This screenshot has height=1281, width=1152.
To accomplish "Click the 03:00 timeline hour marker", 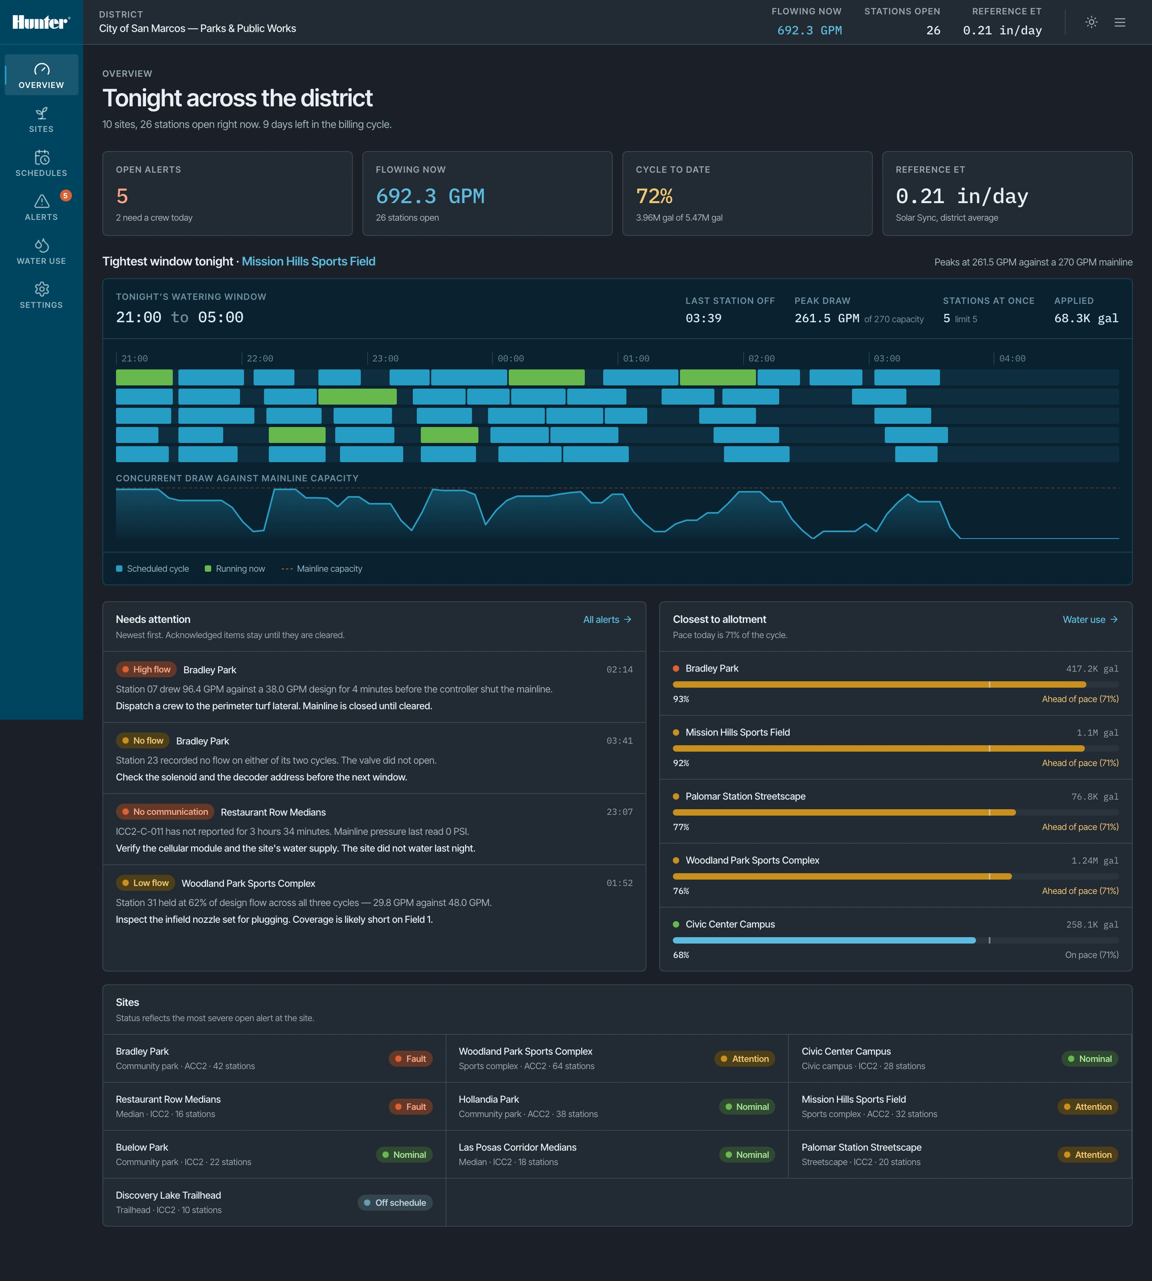I will [887, 359].
